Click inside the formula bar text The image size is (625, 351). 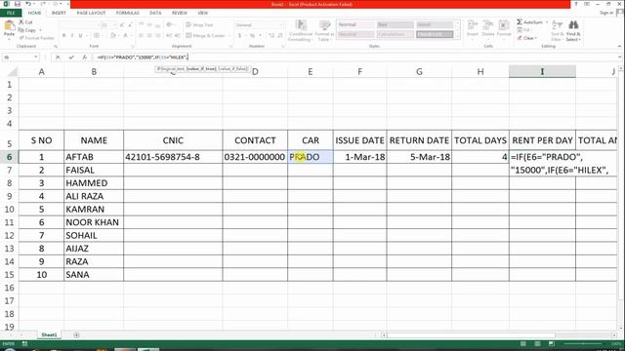(x=143, y=58)
